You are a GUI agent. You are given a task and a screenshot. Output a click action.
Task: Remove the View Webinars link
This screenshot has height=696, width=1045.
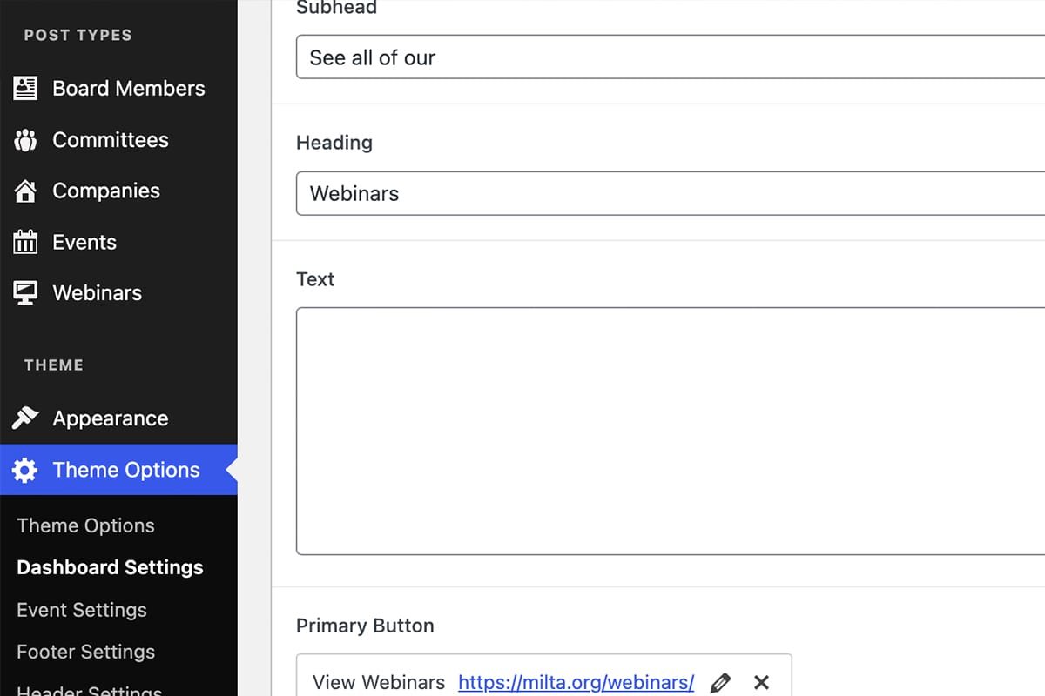click(761, 683)
